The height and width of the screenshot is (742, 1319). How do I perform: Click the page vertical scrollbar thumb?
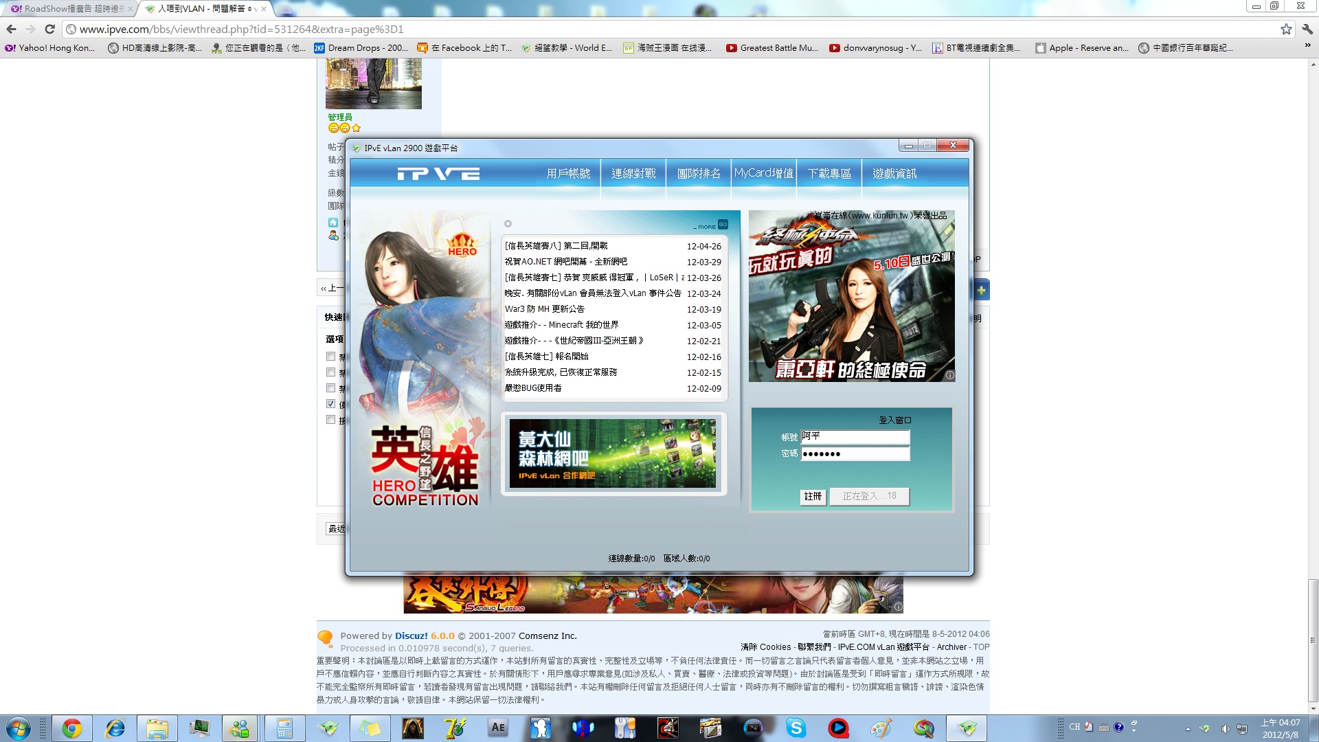1313,639
